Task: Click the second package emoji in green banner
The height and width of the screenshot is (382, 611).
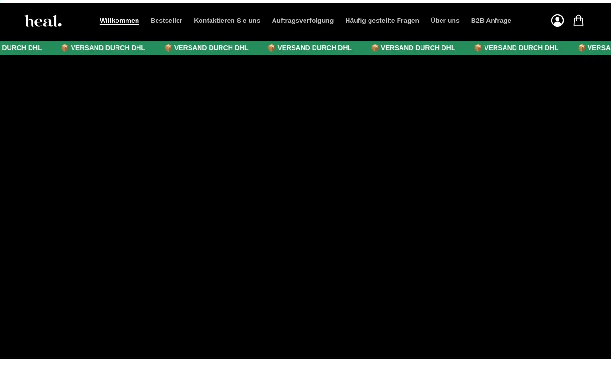Action: coord(168,48)
